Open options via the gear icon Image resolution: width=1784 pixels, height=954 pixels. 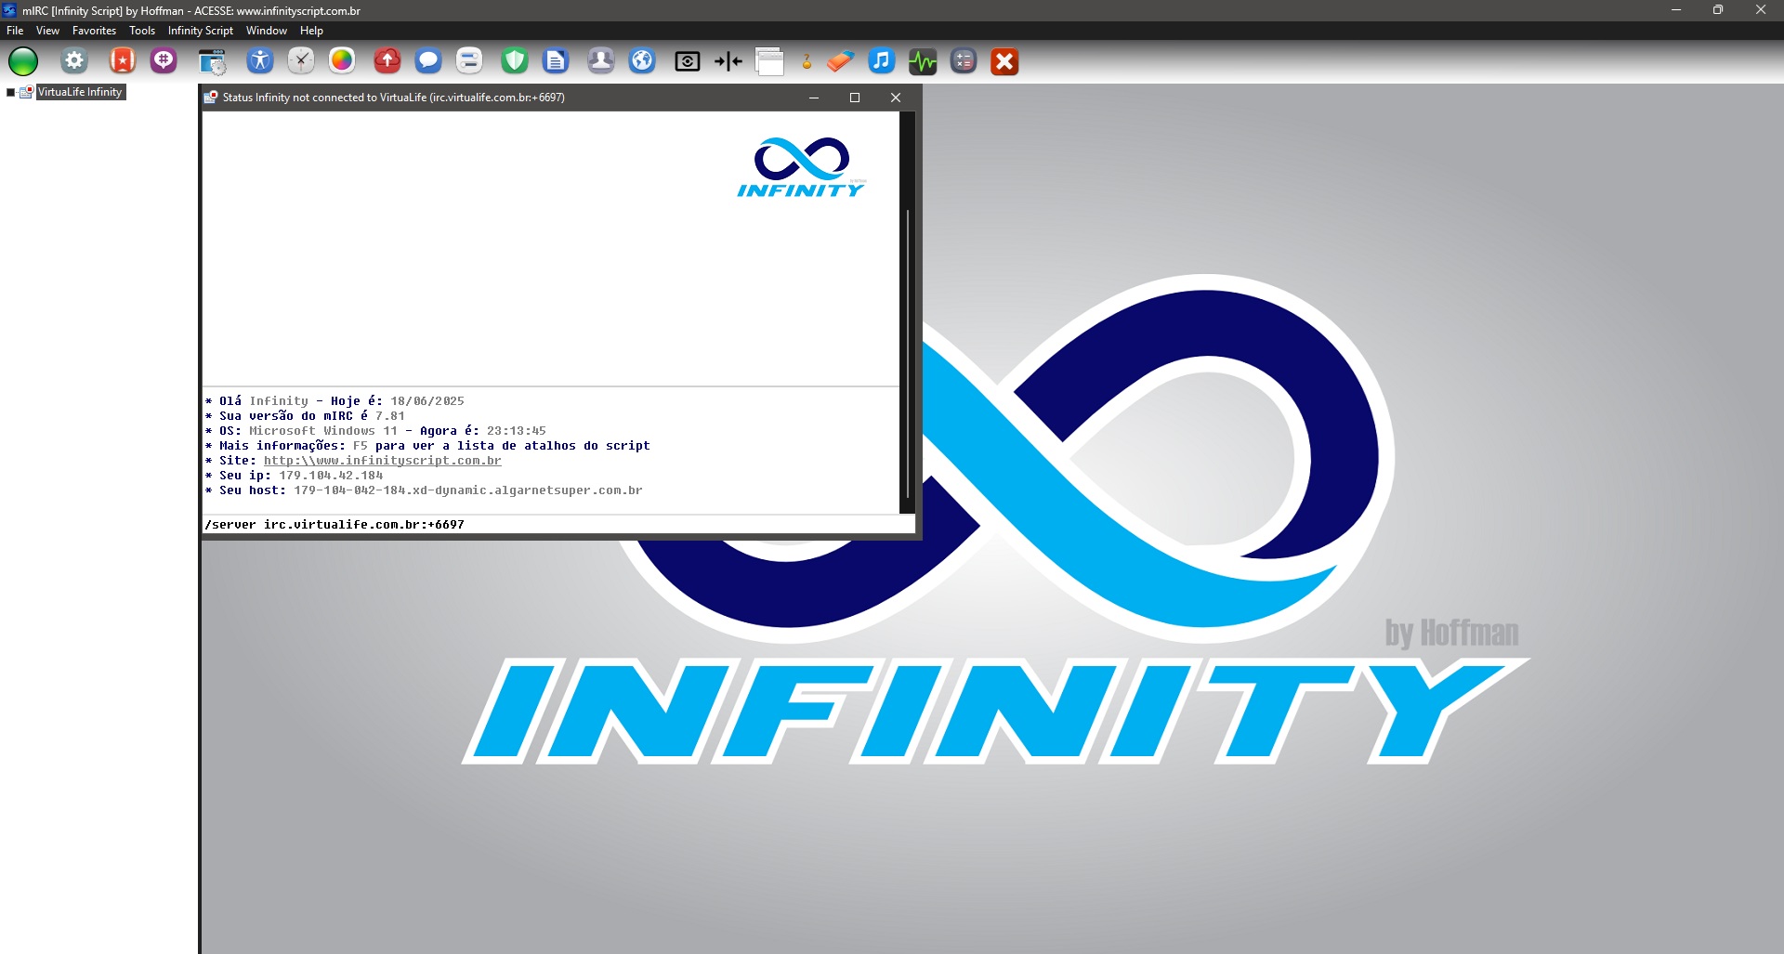(74, 61)
